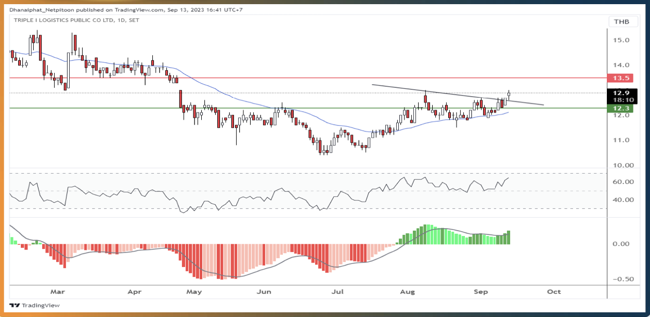Select the gray descending trend line
Viewport: 650px width, 317px height.
point(458,95)
